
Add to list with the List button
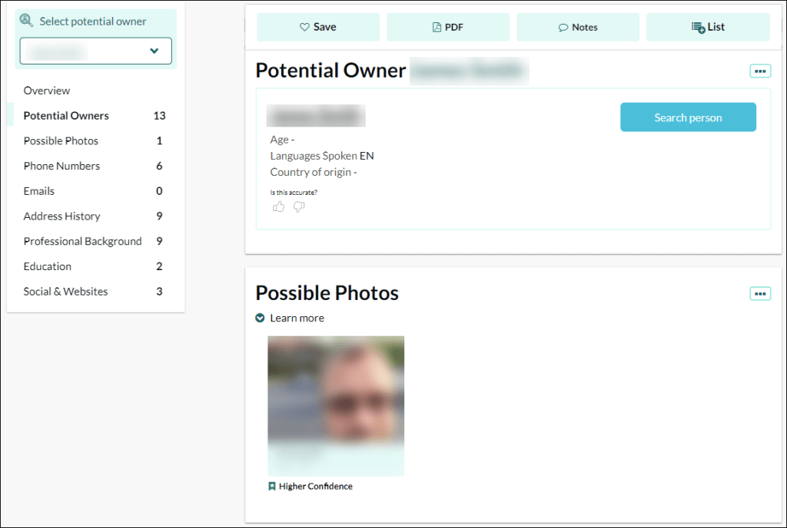pos(708,27)
